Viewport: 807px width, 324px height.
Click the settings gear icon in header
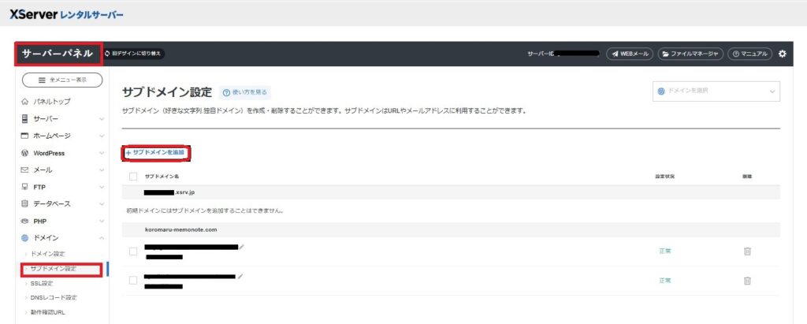782,54
